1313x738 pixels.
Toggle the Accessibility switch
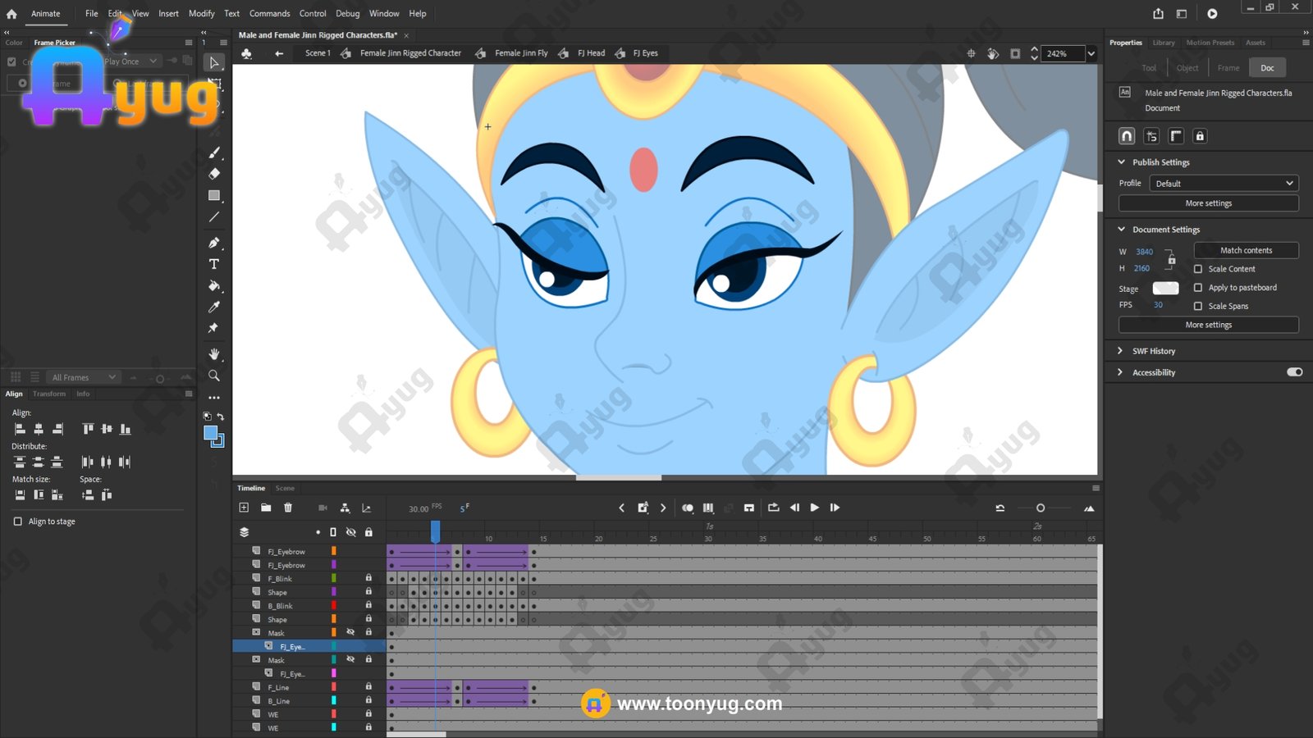tap(1295, 372)
